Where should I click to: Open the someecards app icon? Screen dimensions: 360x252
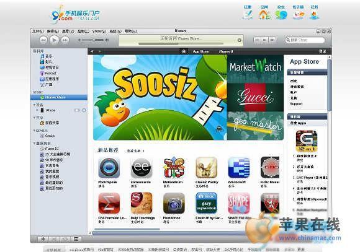click(x=142, y=168)
